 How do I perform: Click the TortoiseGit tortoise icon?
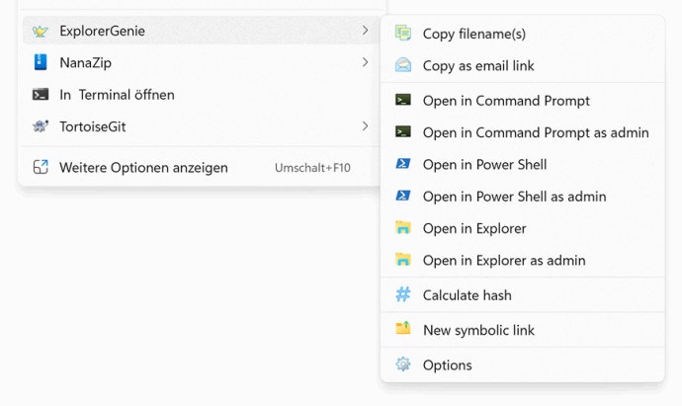click(x=41, y=126)
